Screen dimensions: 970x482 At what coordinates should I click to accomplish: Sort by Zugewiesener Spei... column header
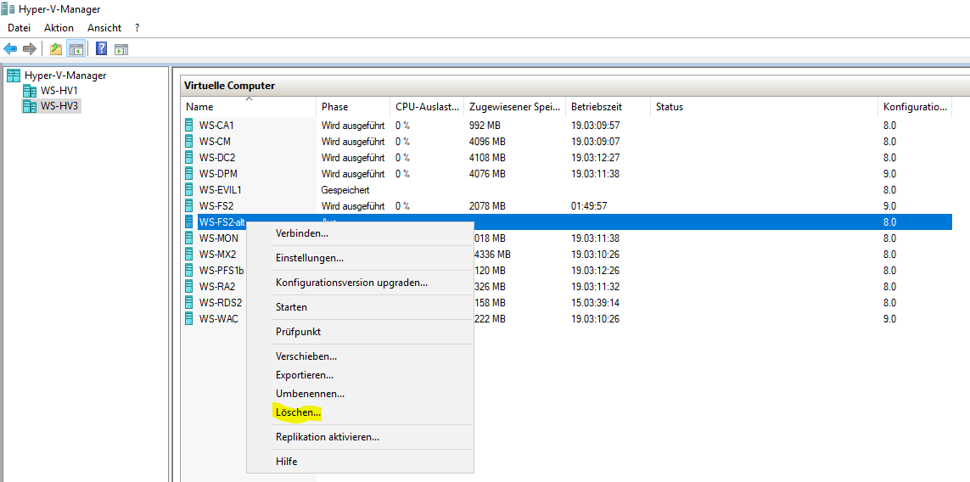click(514, 107)
